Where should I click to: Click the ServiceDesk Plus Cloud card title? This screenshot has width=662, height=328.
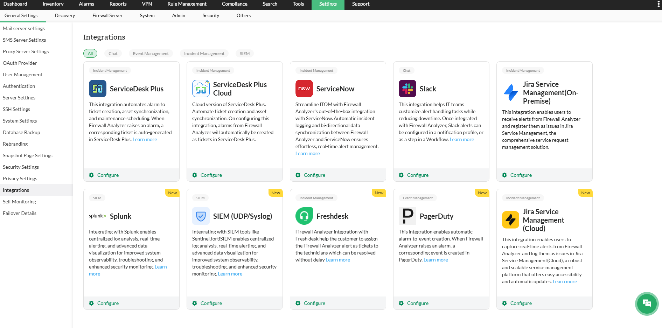[x=240, y=89]
